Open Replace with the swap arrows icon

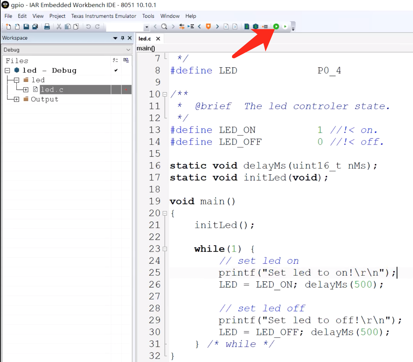(182, 26)
